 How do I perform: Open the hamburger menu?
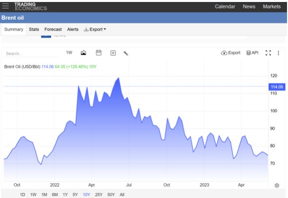[5, 6]
